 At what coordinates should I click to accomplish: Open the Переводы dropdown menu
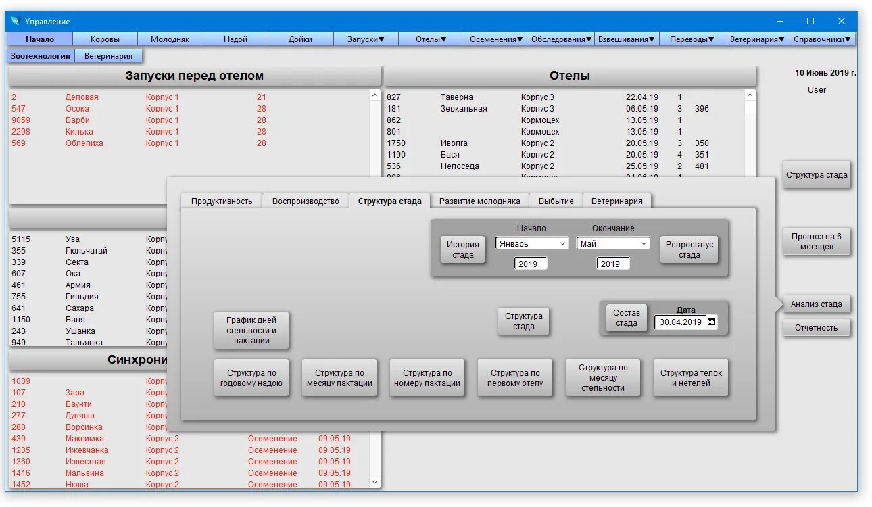click(x=692, y=39)
